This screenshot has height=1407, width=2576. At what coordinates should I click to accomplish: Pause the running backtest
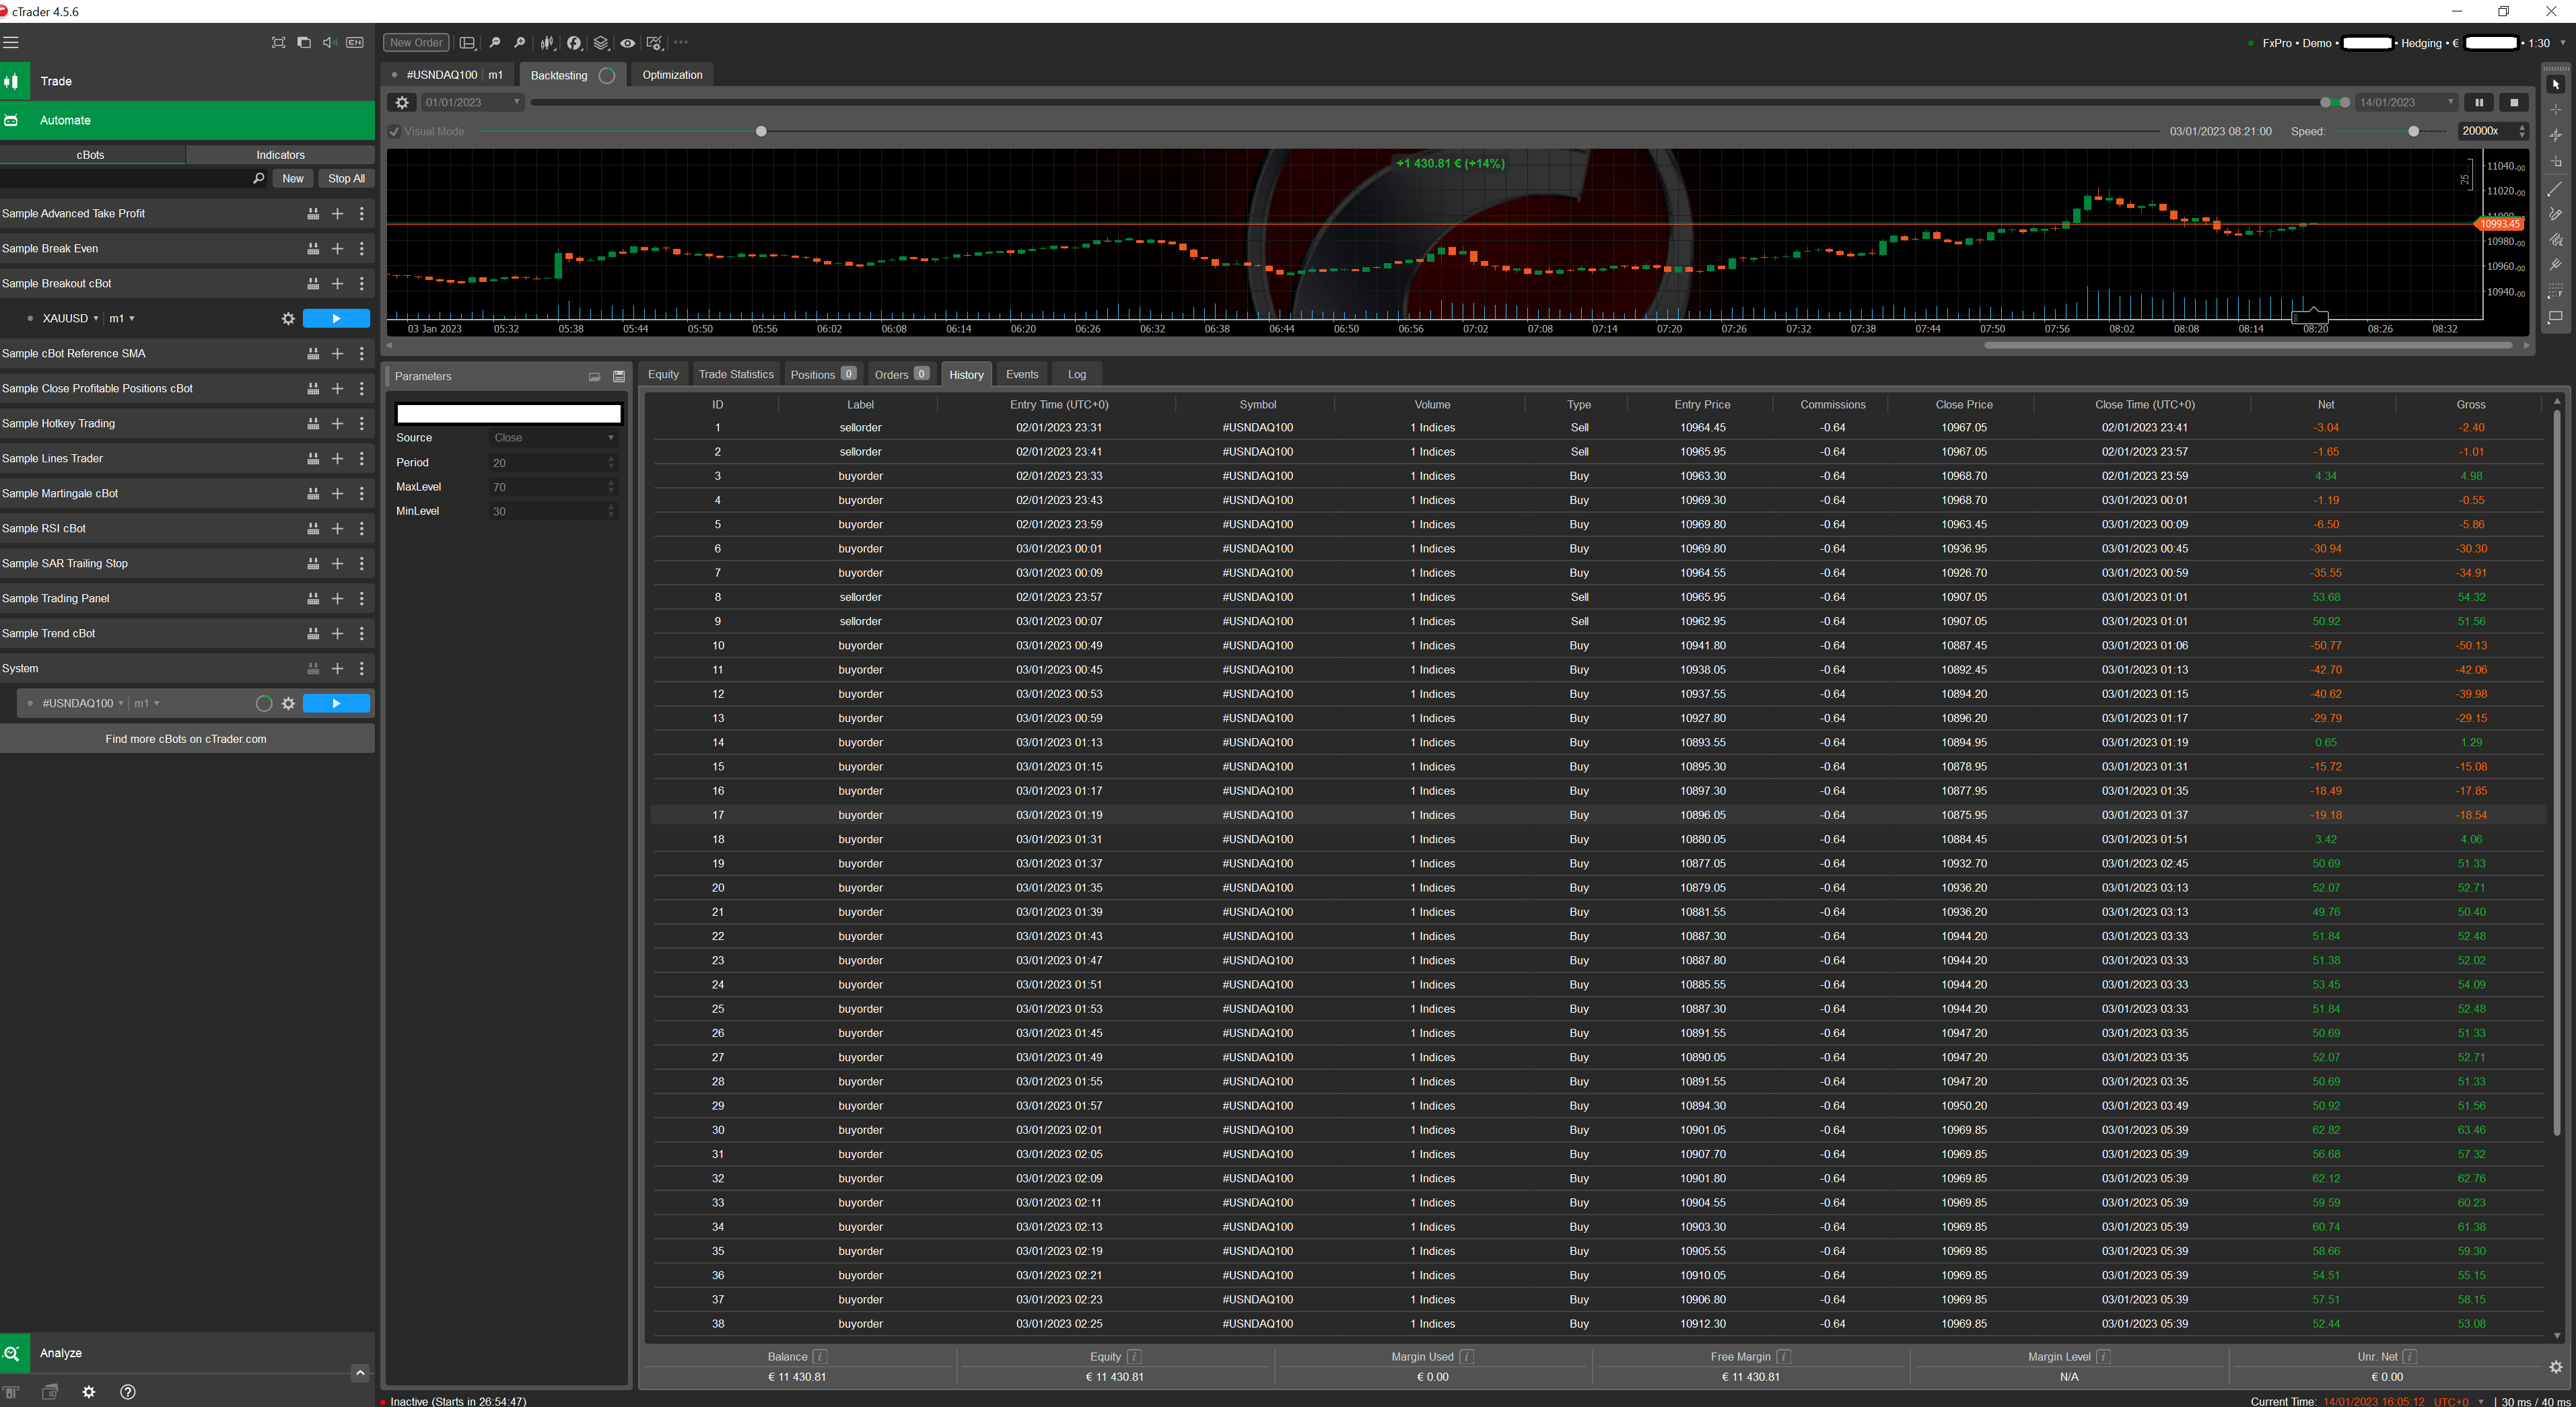click(x=2478, y=102)
